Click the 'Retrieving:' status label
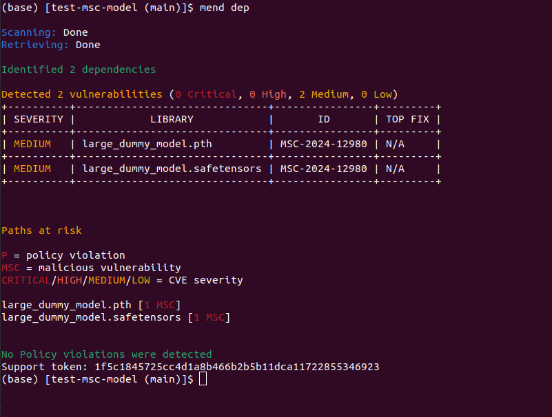The height and width of the screenshot is (417, 552). point(35,45)
